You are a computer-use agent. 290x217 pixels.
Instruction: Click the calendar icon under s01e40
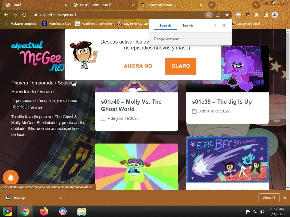tap(103, 118)
